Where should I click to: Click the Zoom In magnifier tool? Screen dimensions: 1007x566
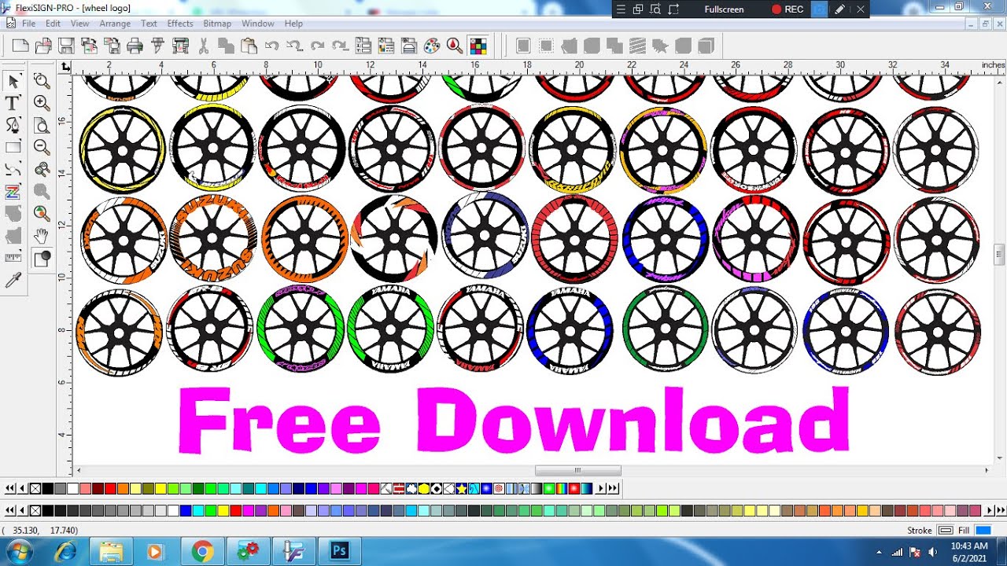click(x=42, y=103)
